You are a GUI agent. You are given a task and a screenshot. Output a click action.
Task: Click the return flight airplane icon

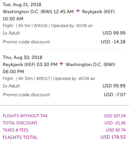coord(61,64)
